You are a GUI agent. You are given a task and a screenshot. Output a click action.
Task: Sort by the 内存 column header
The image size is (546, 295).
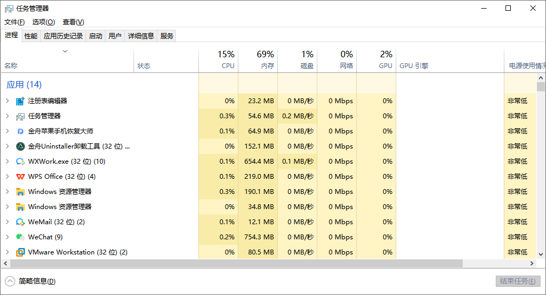click(258, 61)
